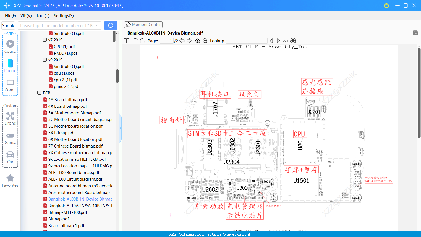Open the Car category icon
The width and height of the screenshot is (421, 237).
click(x=10, y=154)
